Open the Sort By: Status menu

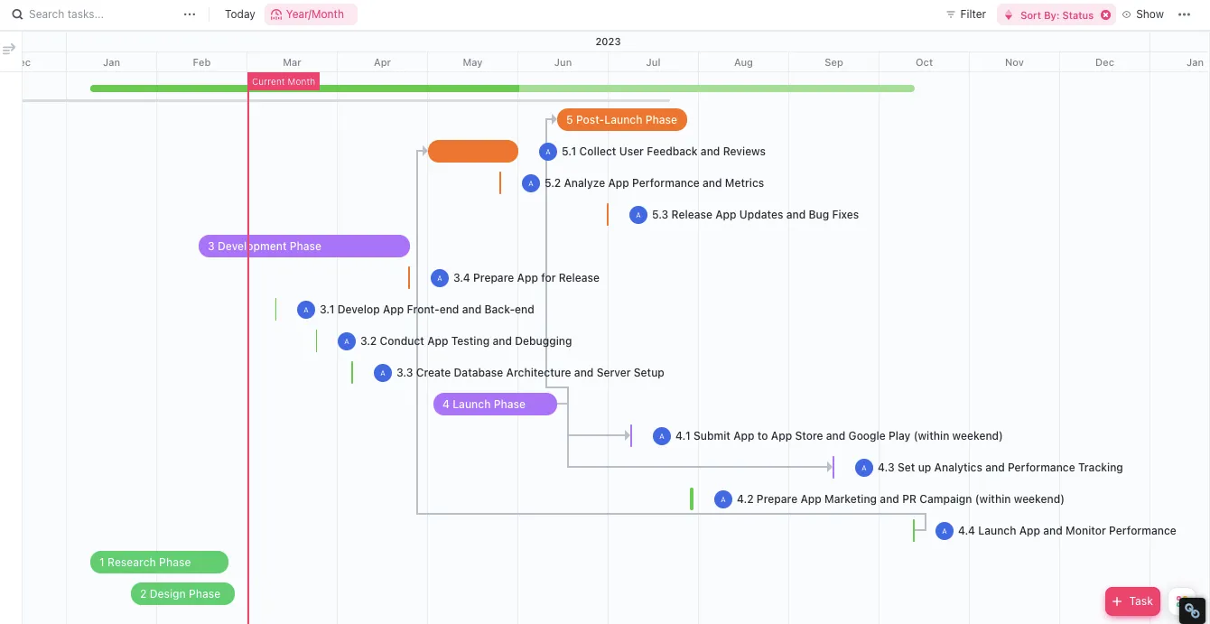(1048, 15)
